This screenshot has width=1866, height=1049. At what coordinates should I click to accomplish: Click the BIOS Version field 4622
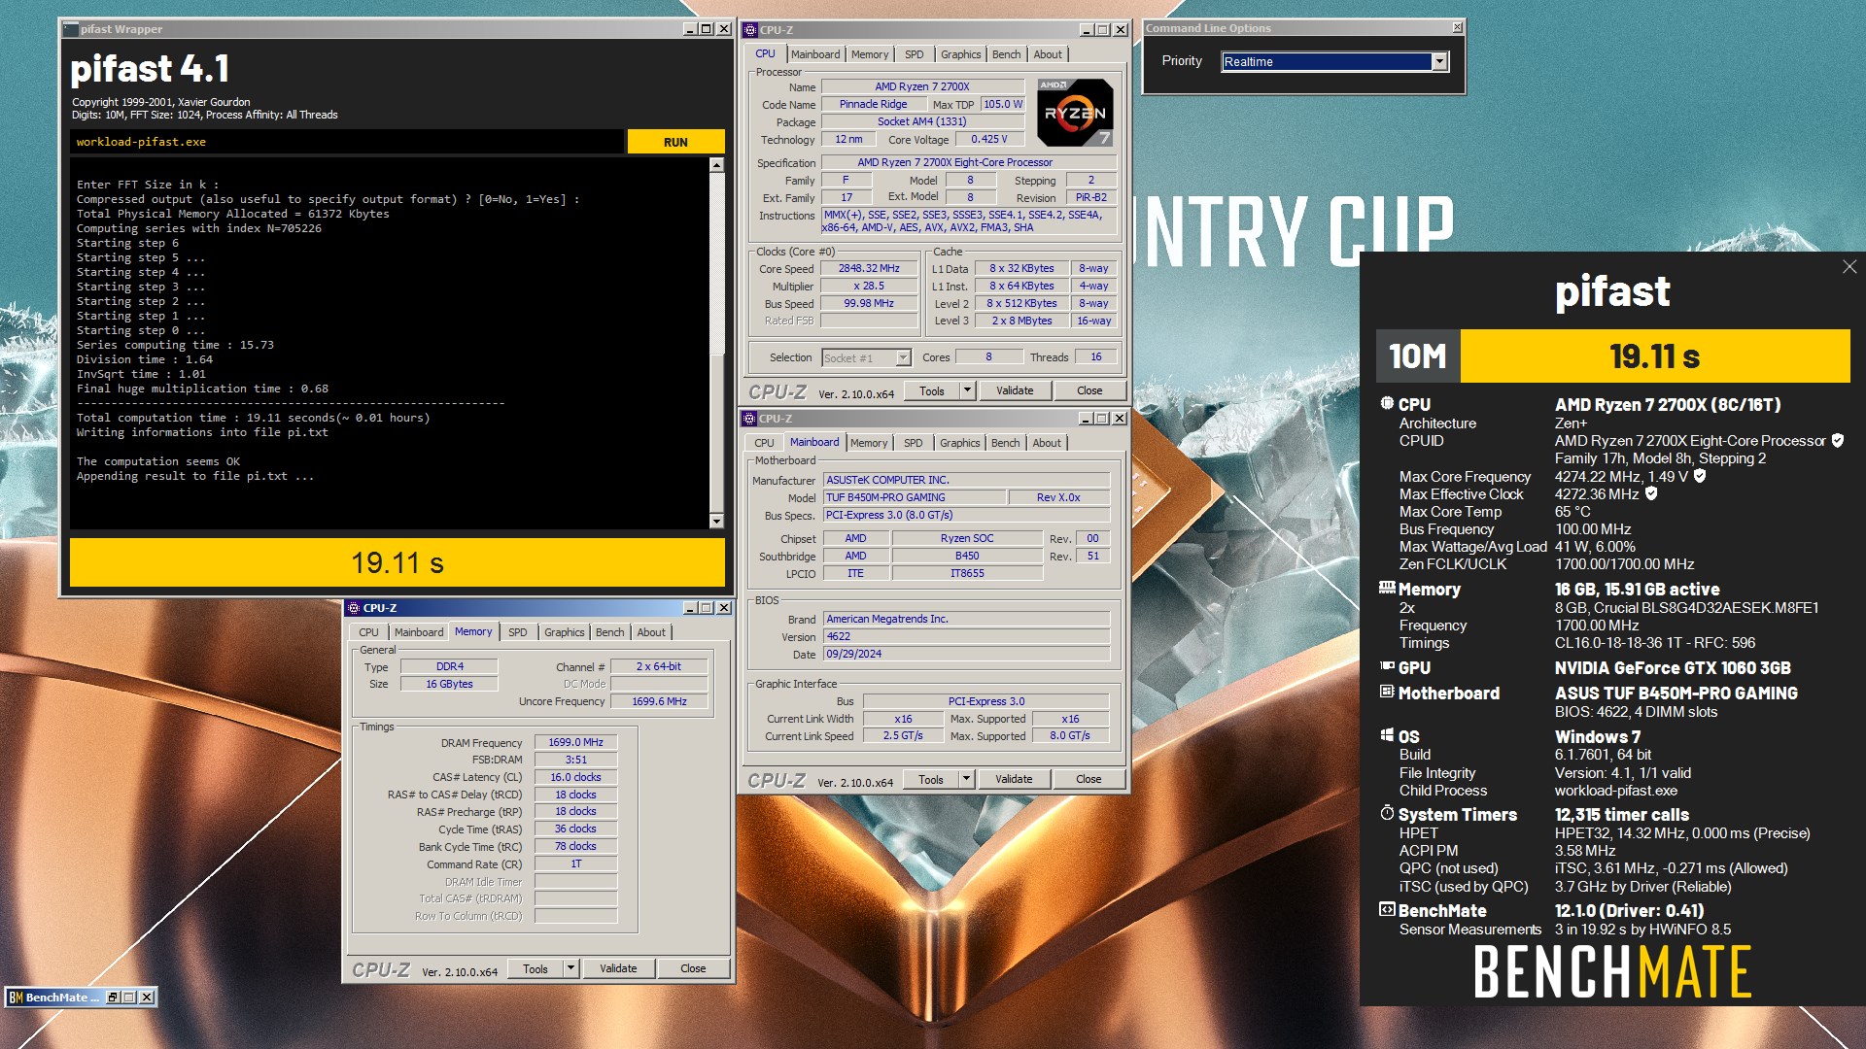click(x=967, y=637)
